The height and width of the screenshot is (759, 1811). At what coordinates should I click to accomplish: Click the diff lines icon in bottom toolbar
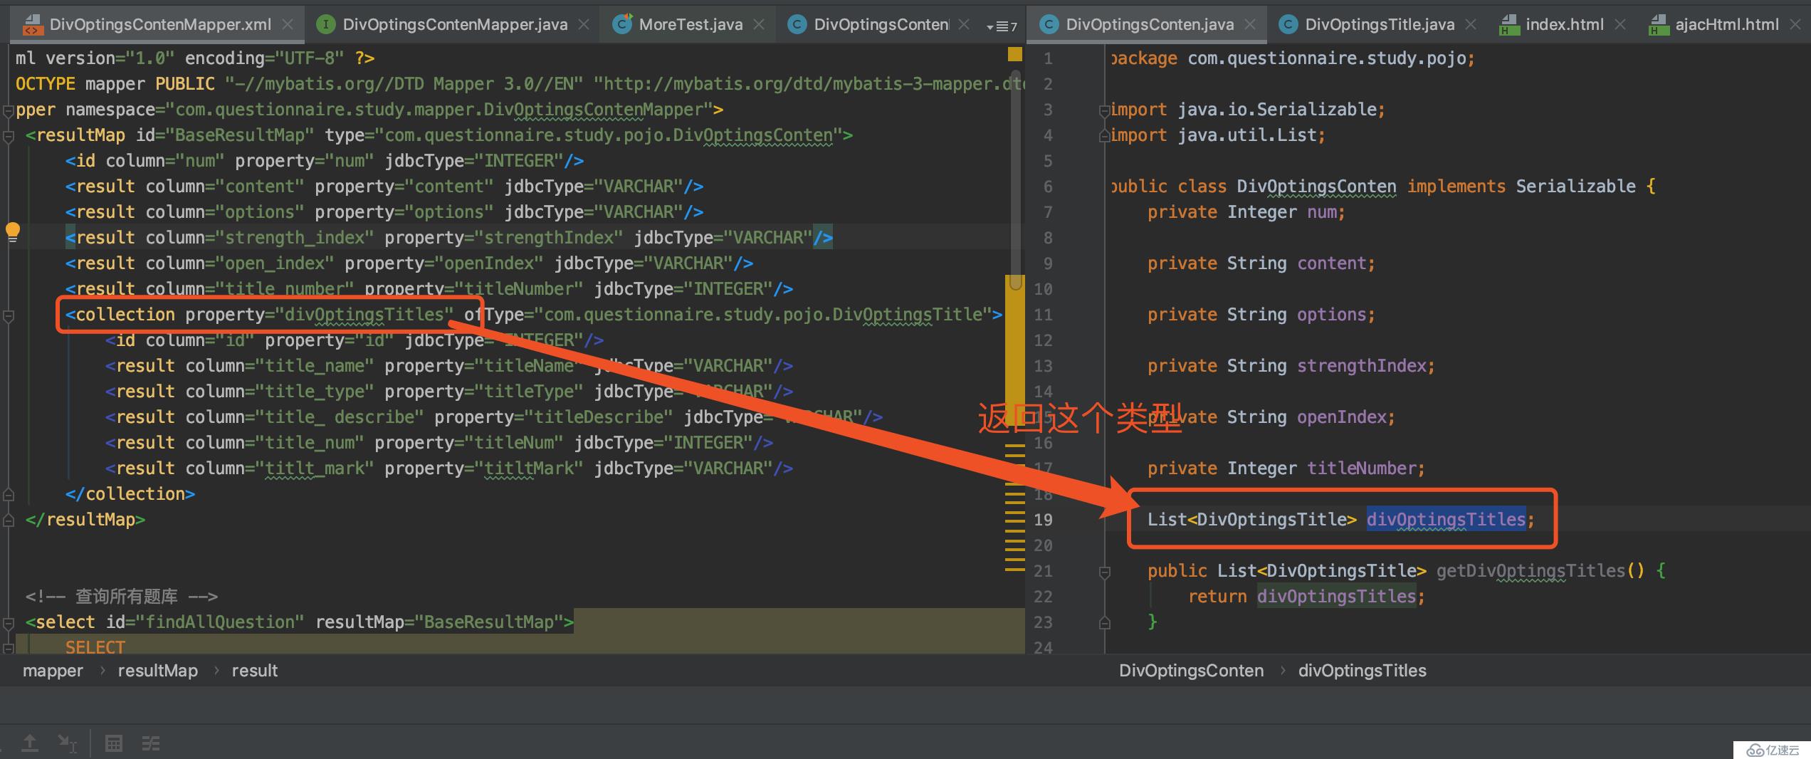click(151, 743)
